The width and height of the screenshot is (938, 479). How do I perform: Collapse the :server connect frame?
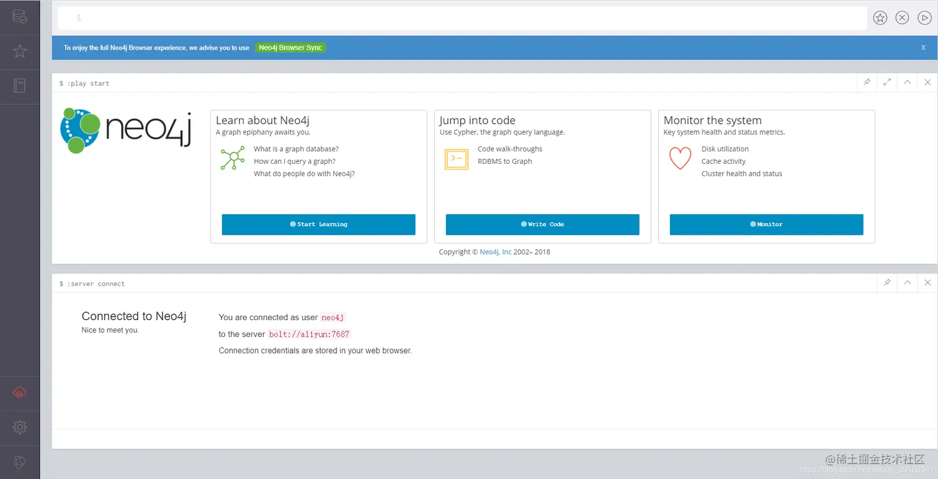tap(907, 283)
